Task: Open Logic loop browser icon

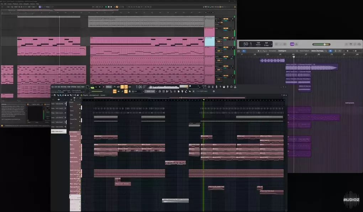Action: pyautogui.click(x=355, y=44)
